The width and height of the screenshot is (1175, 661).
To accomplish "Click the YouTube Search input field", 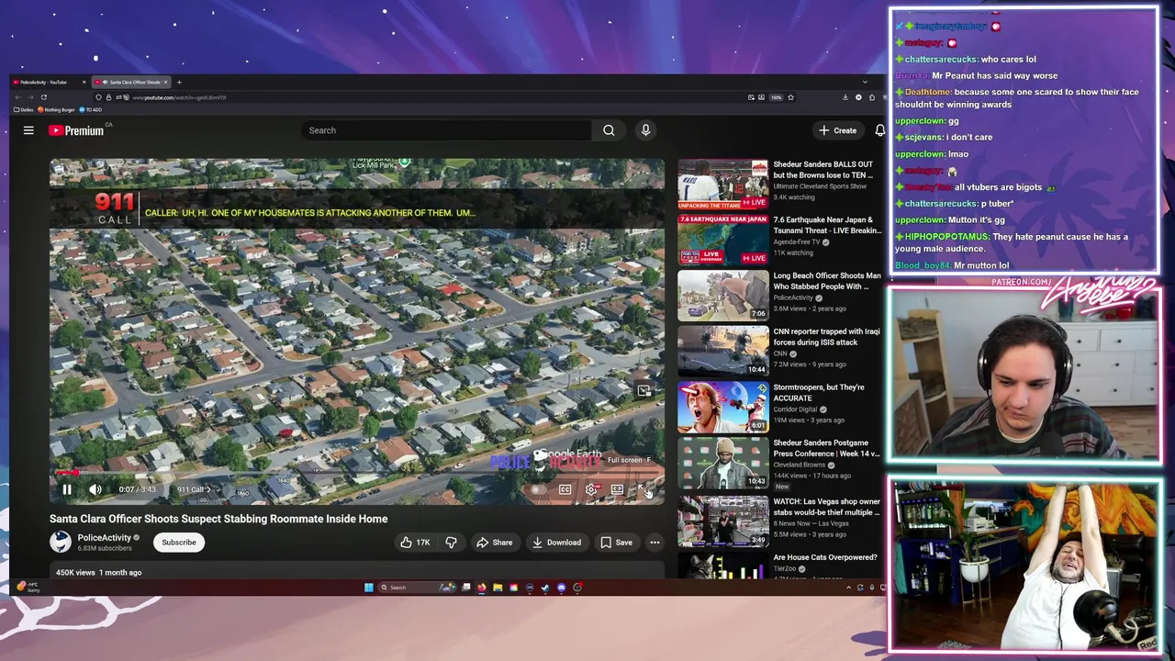I will (x=446, y=130).
